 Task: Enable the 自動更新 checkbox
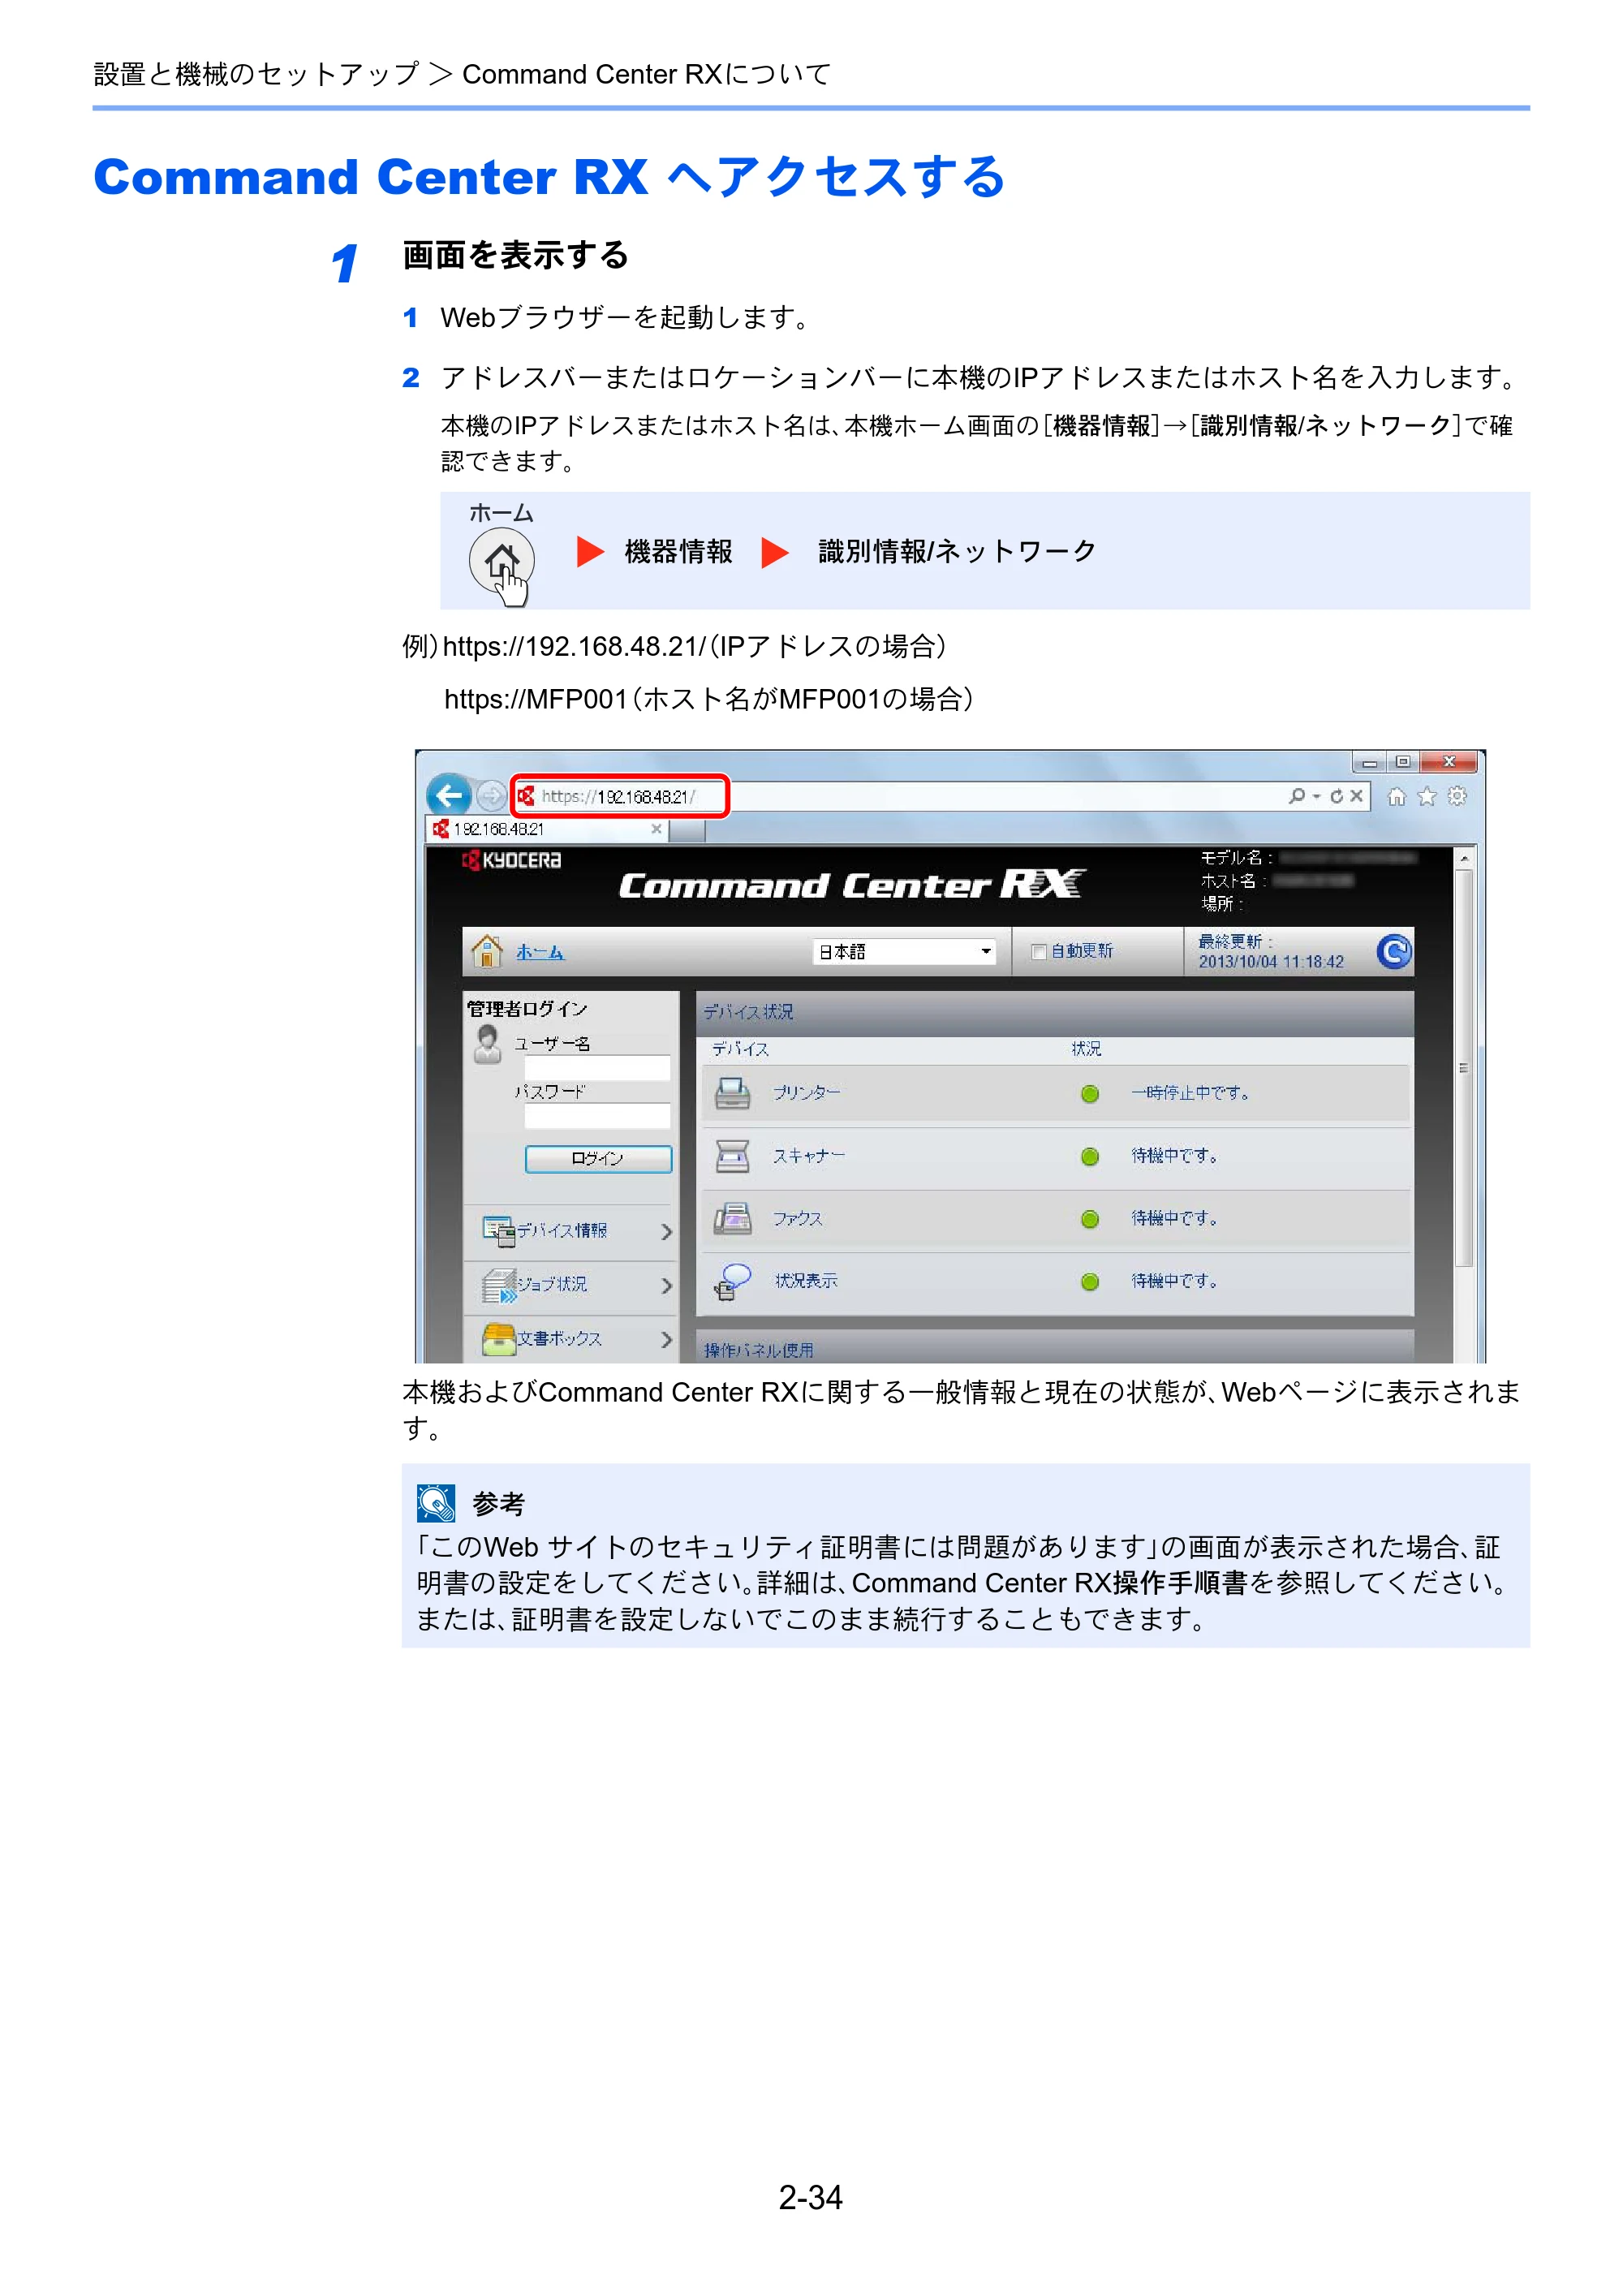click(1038, 951)
